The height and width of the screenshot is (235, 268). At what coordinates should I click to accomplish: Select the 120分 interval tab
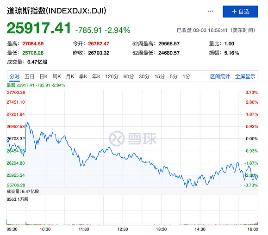click(x=112, y=76)
